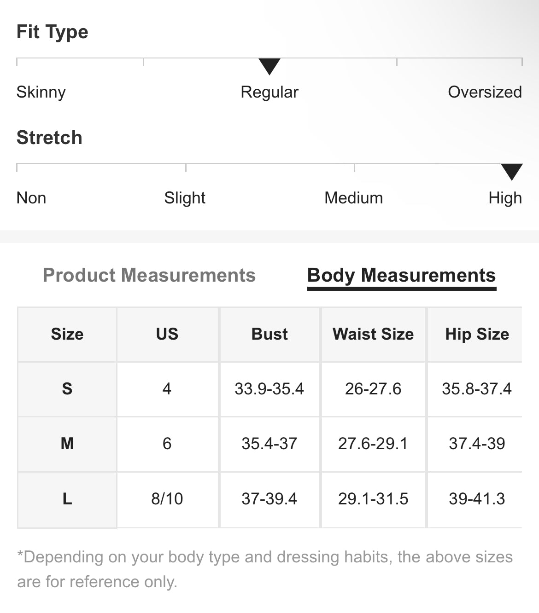Click the Stretch High marker triangle

pyautogui.click(x=511, y=171)
